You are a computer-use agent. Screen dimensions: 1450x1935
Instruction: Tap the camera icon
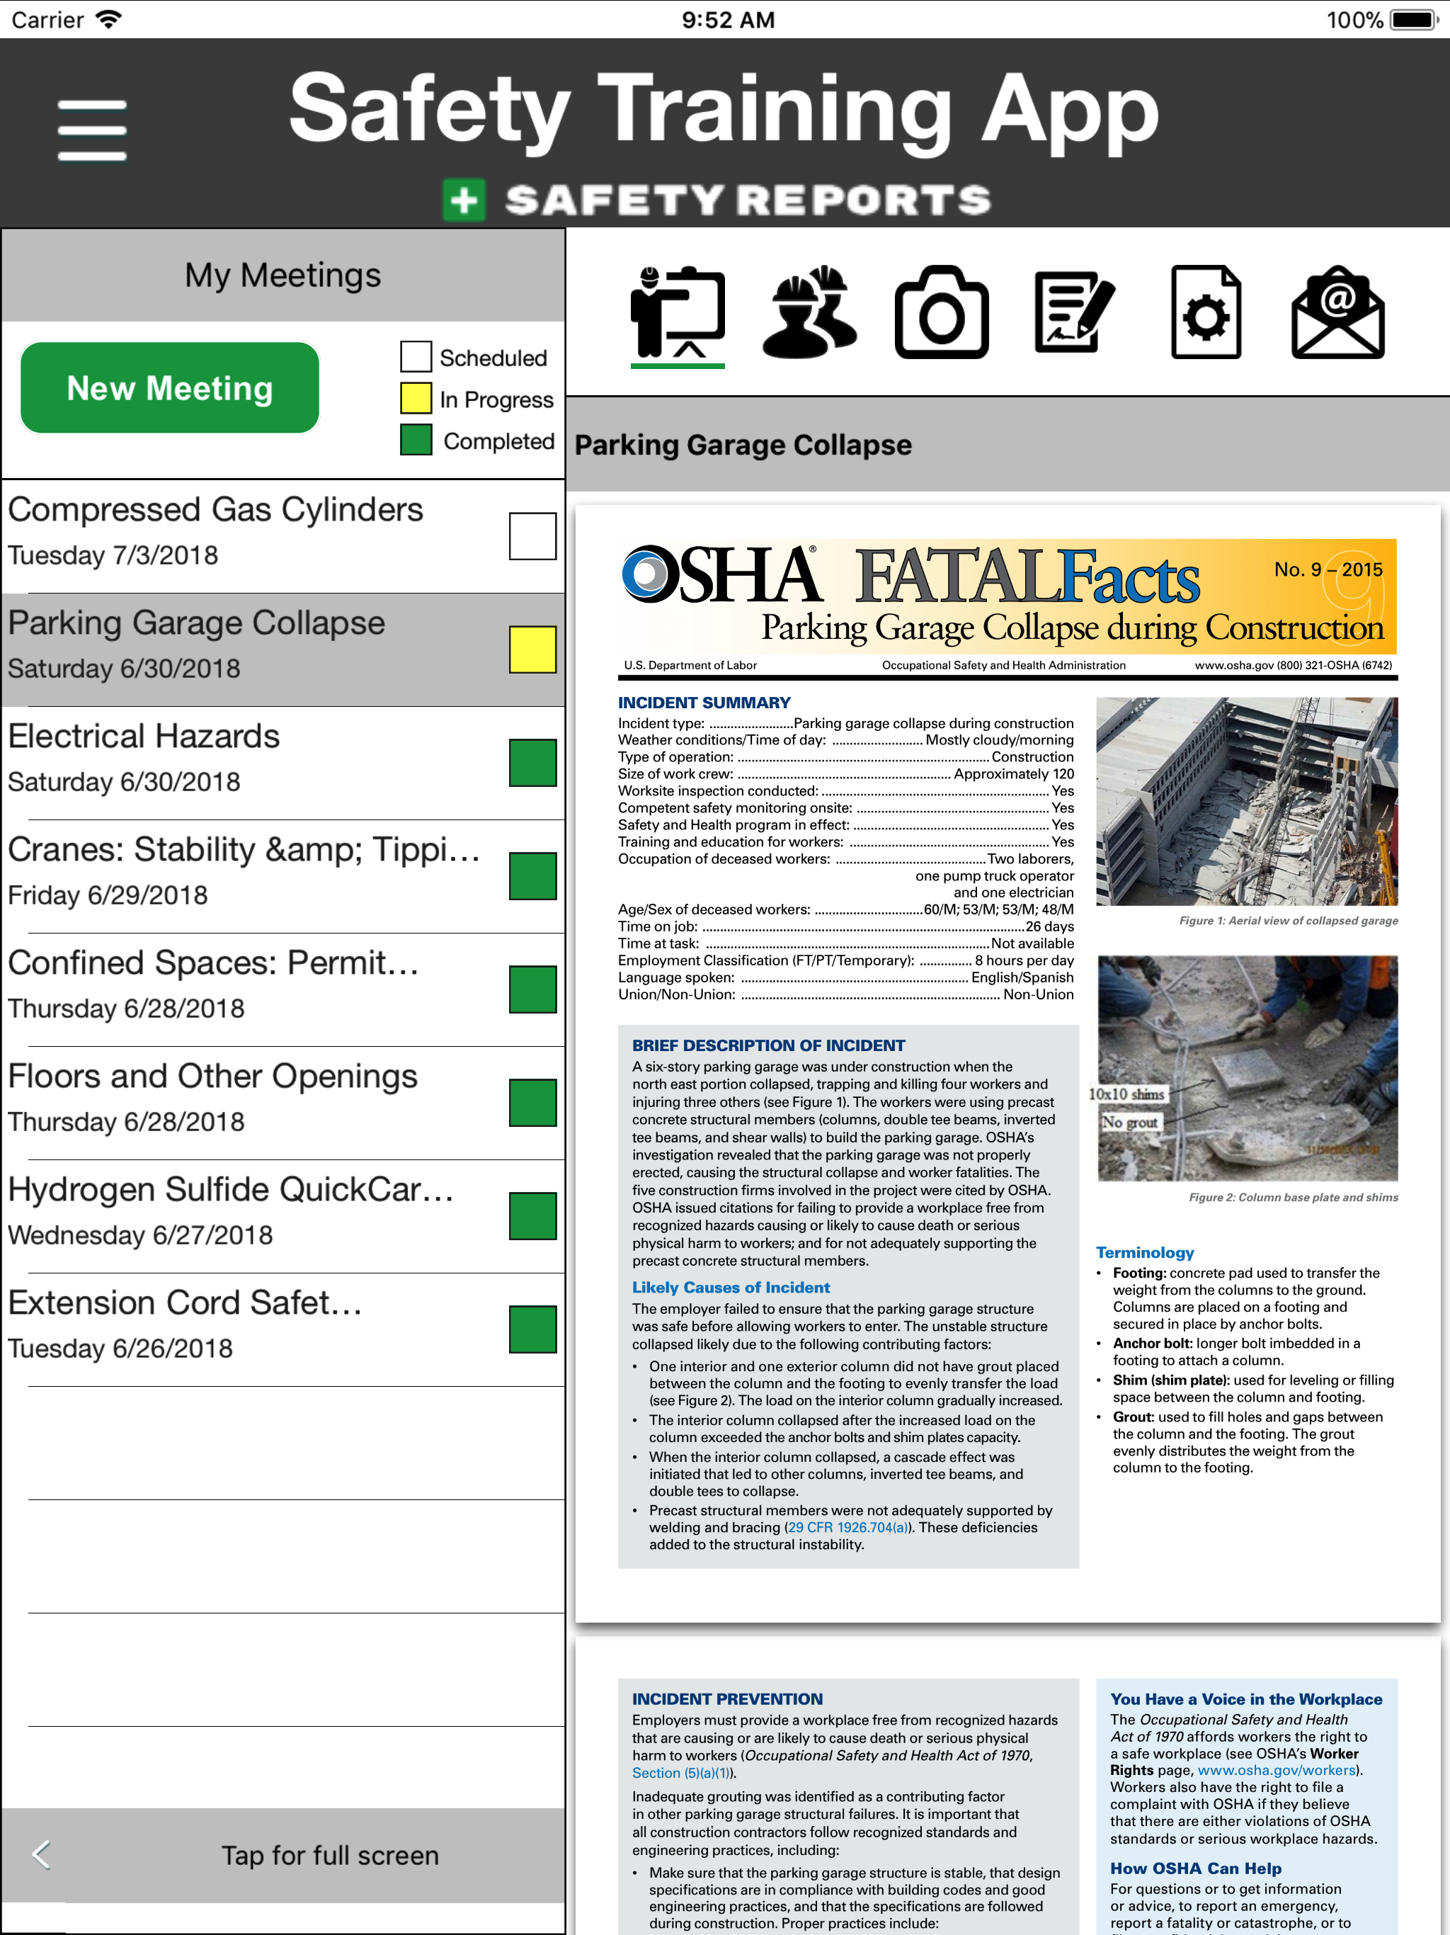coord(941,312)
